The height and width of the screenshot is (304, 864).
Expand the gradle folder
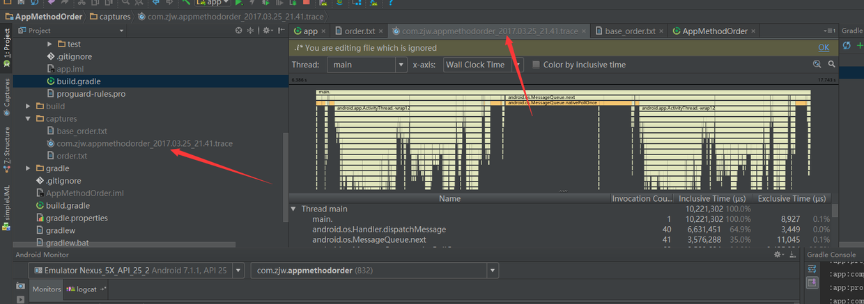(x=29, y=168)
